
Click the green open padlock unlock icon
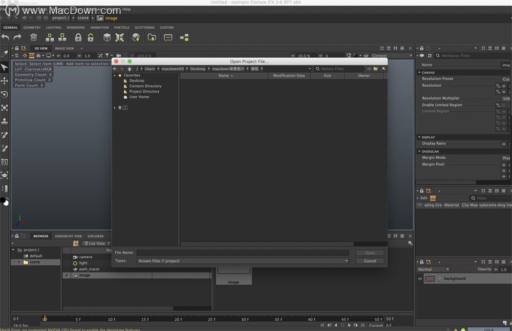click(91, 37)
